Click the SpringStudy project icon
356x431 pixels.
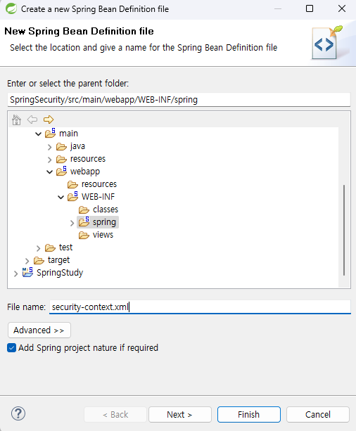tap(27, 272)
